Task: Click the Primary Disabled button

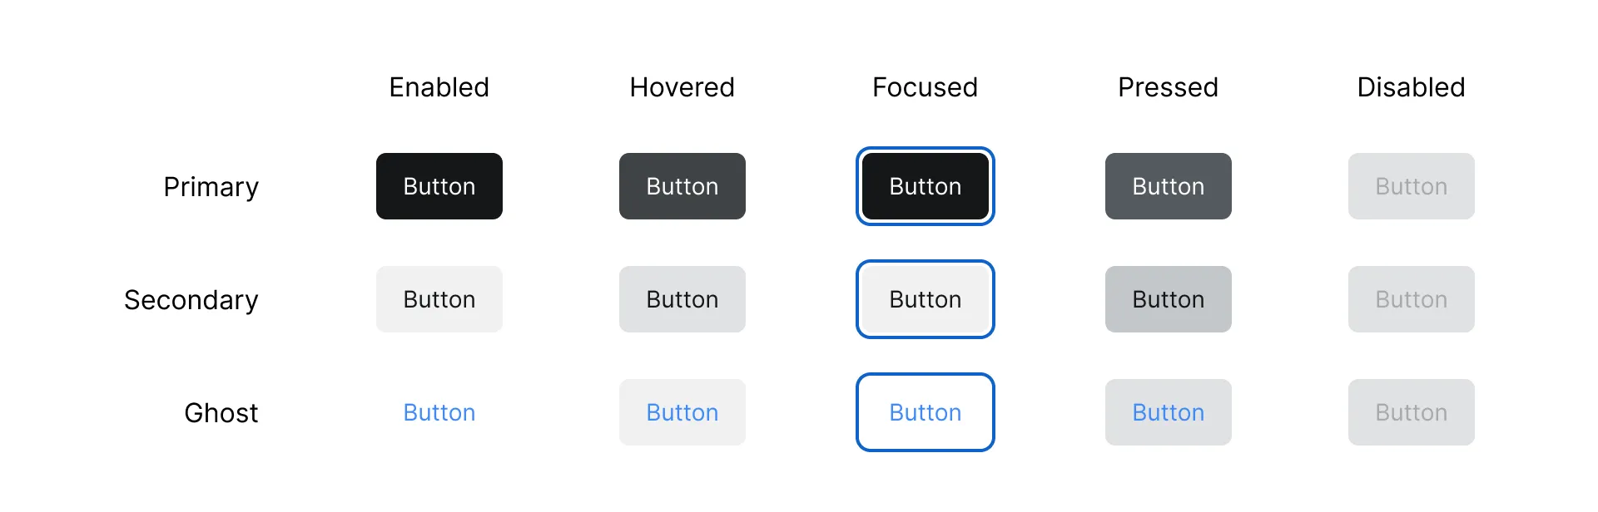Action: click(1411, 186)
